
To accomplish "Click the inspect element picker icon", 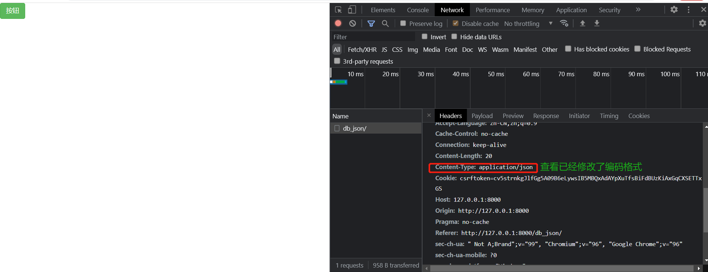I will pyautogui.click(x=338, y=10).
